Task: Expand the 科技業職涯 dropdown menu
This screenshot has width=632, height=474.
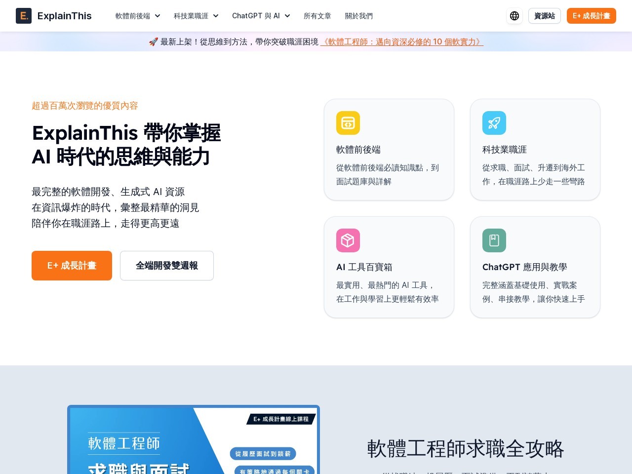Action: [x=196, y=16]
